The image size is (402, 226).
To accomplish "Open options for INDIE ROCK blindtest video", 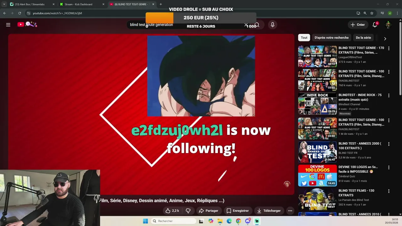I will tap(389, 95).
